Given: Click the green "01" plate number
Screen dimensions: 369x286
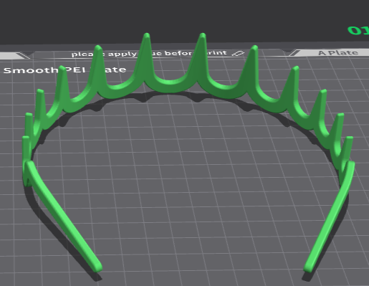Looking at the screenshot, I should click(358, 31).
